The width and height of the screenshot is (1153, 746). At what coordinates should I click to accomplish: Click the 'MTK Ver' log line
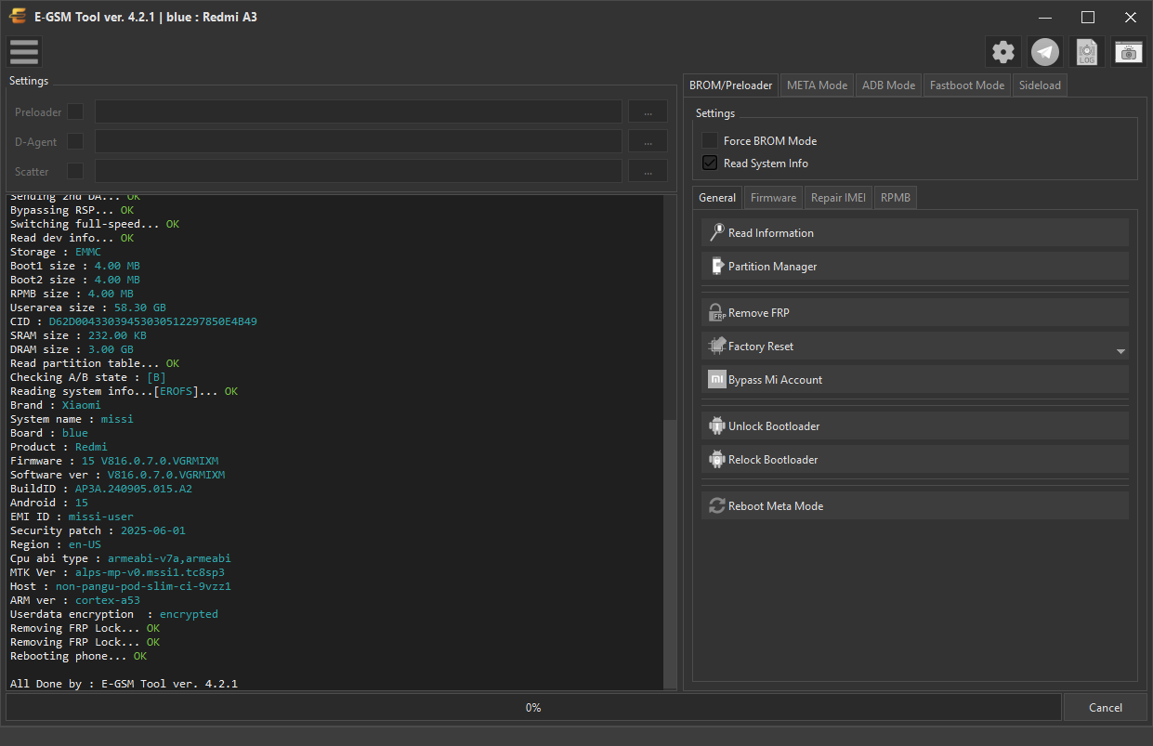117,572
